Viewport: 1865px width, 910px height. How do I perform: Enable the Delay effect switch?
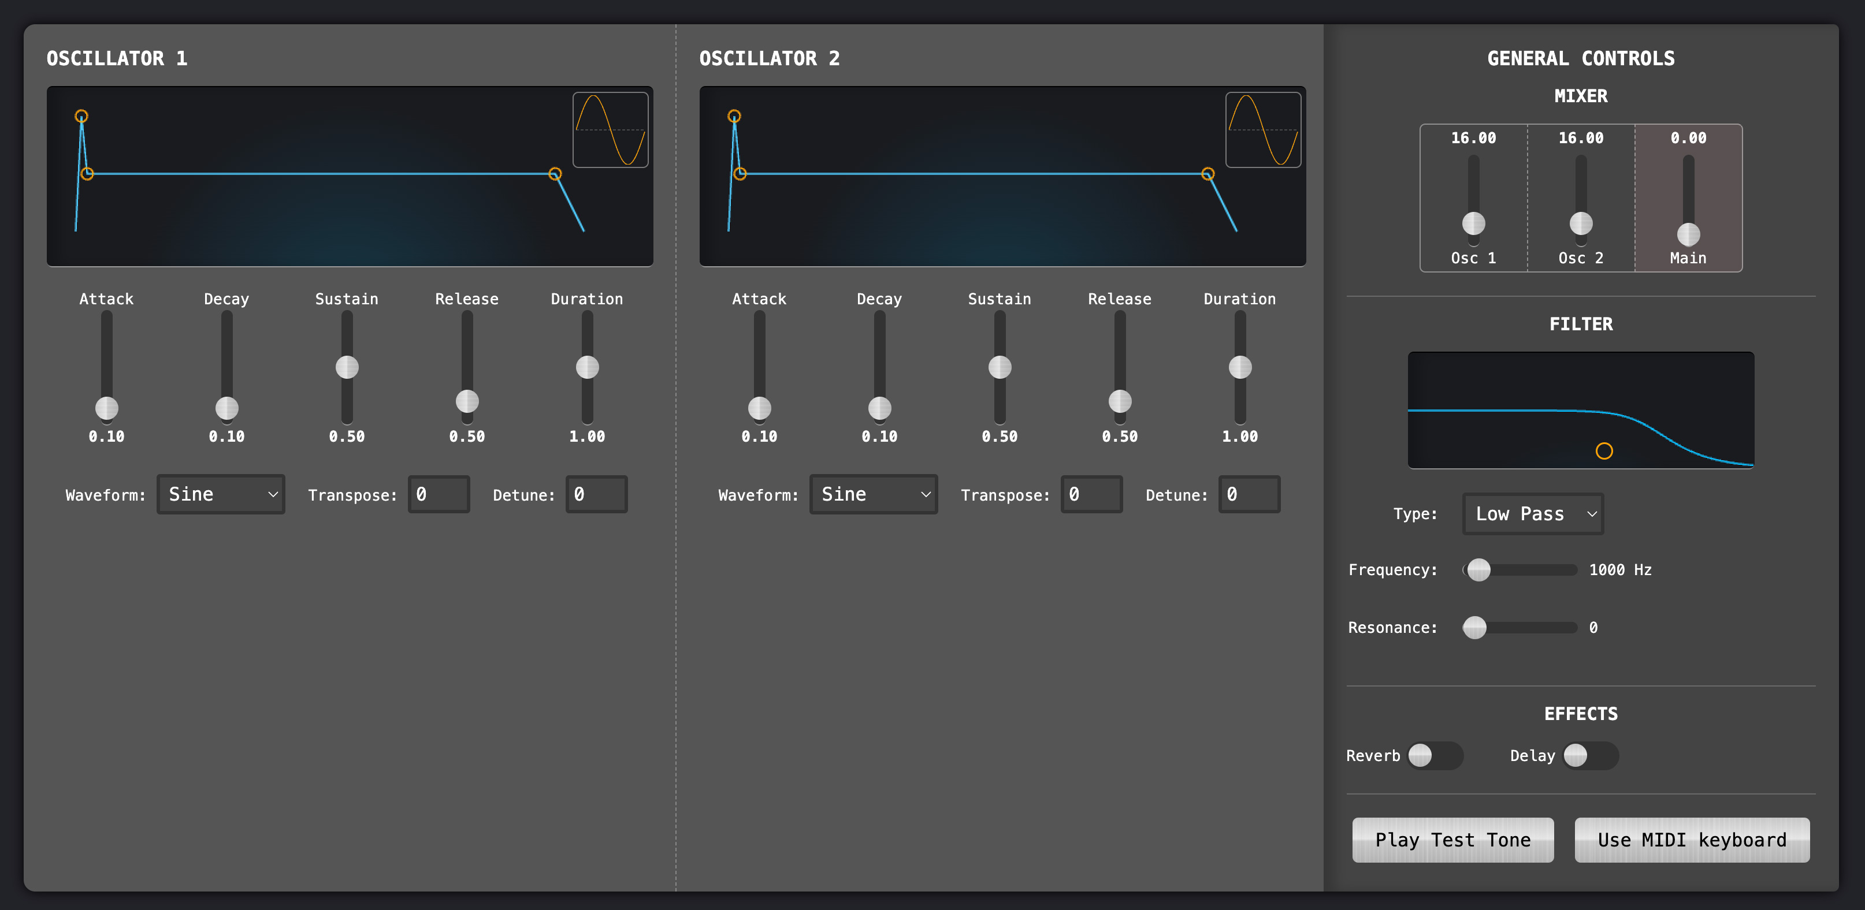[x=1590, y=755]
